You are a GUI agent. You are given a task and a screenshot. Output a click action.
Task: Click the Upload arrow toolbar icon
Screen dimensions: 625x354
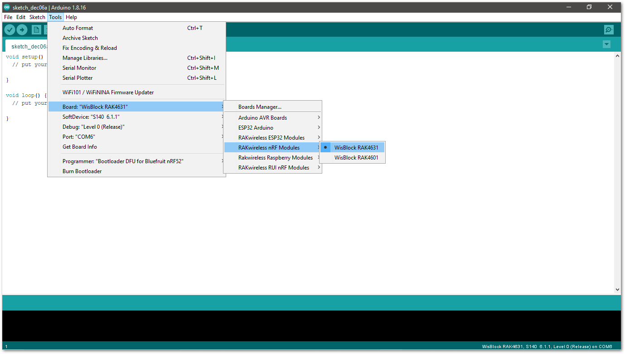22,30
